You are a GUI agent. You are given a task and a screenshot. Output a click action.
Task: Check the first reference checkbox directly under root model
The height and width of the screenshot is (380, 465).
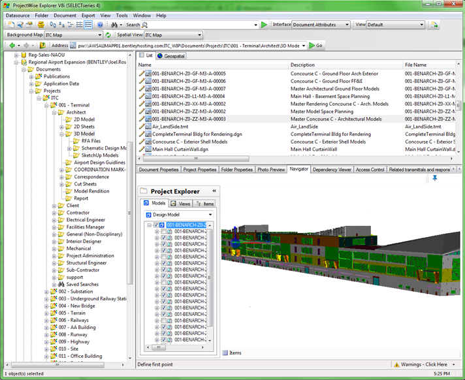(x=163, y=231)
